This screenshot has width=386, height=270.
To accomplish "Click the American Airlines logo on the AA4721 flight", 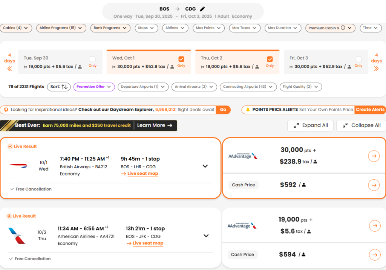I will pyautogui.click(x=17, y=236).
